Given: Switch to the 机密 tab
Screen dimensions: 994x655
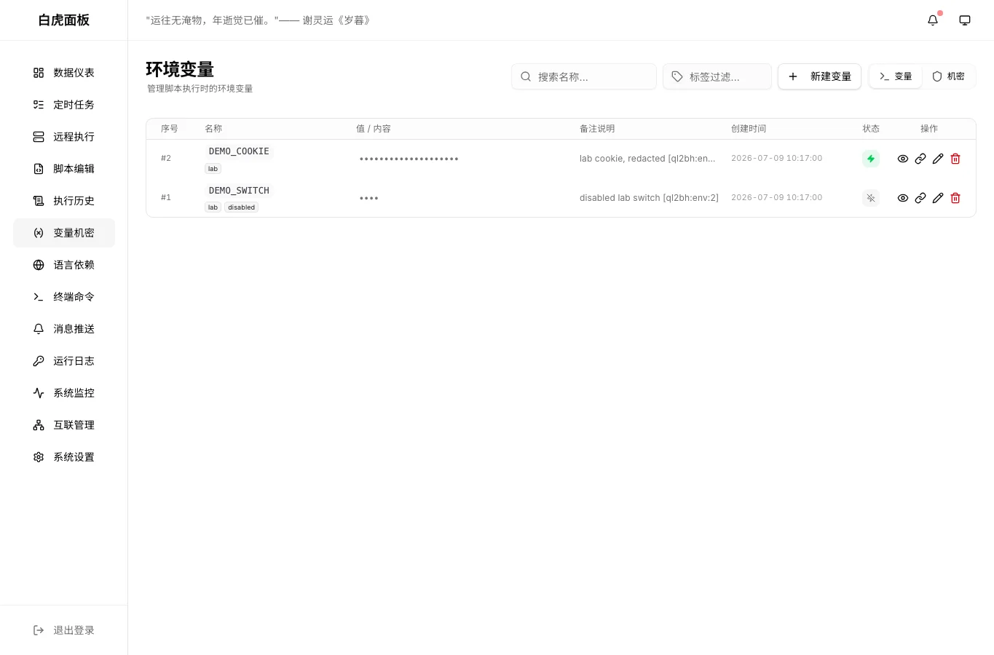Looking at the screenshot, I should tap(948, 76).
